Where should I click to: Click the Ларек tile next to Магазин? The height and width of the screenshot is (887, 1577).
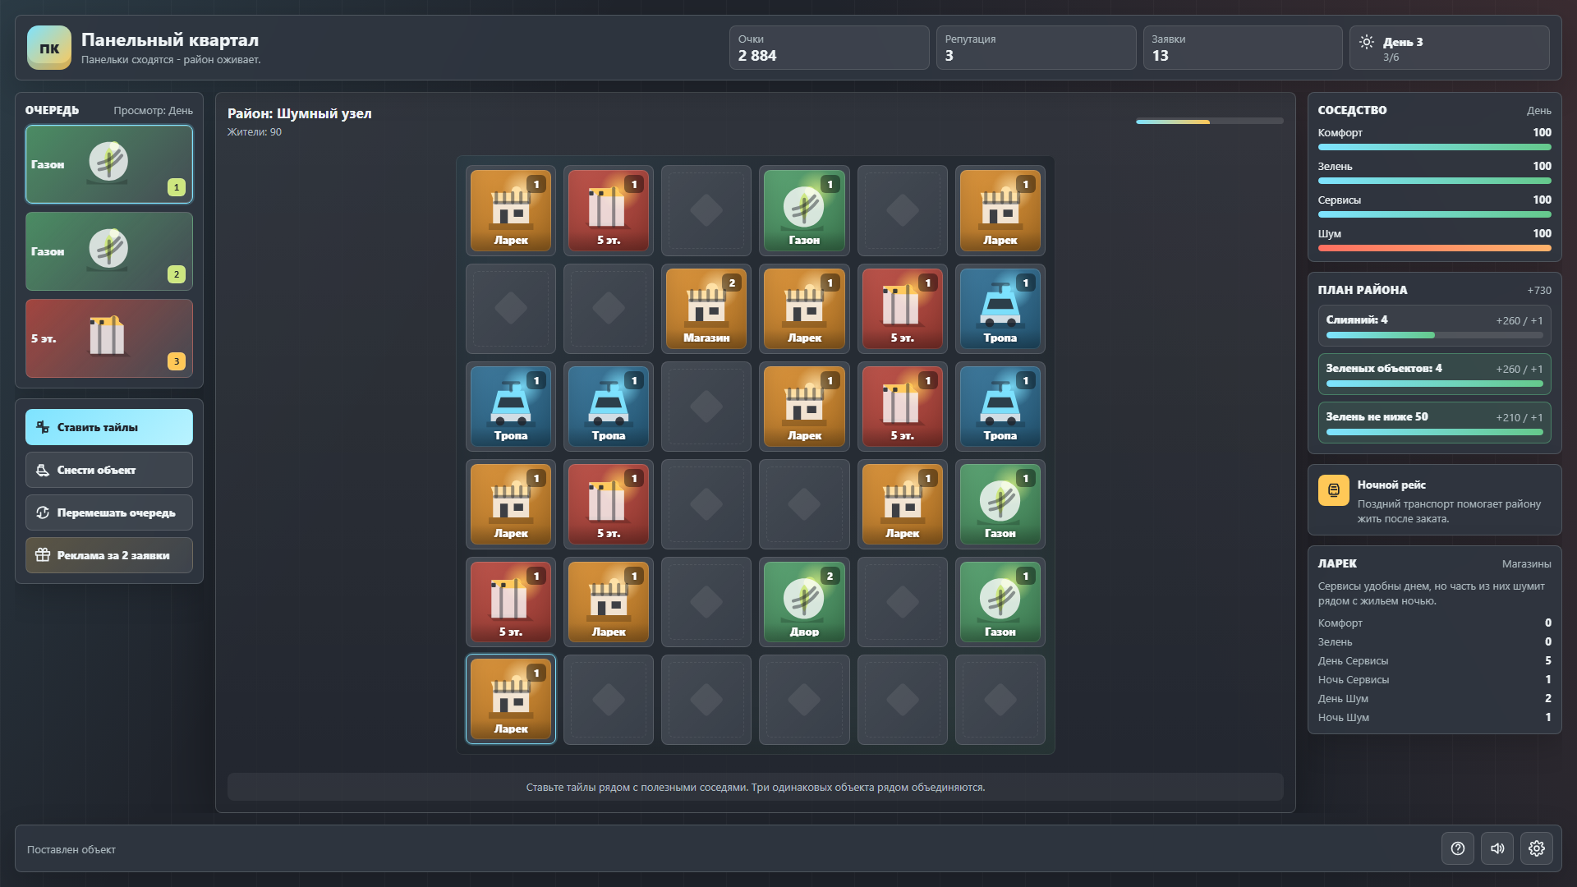click(804, 308)
